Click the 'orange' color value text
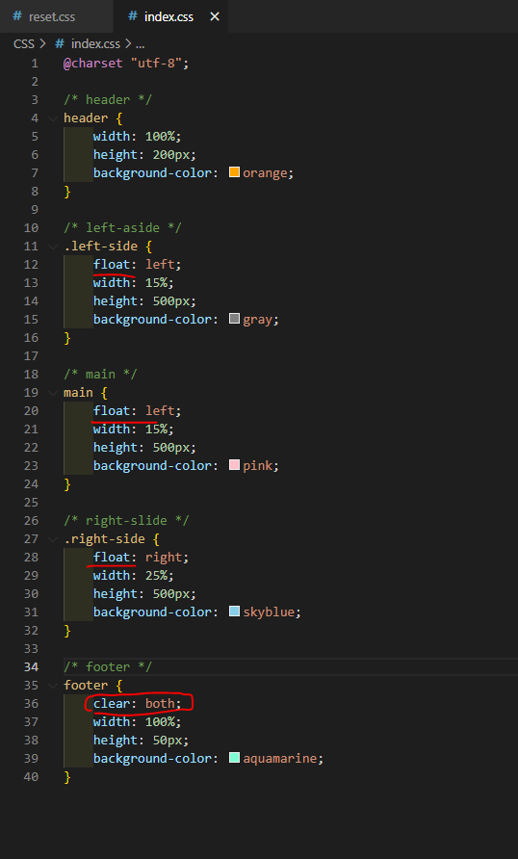518x859 pixels. click(x=265, y=172)
